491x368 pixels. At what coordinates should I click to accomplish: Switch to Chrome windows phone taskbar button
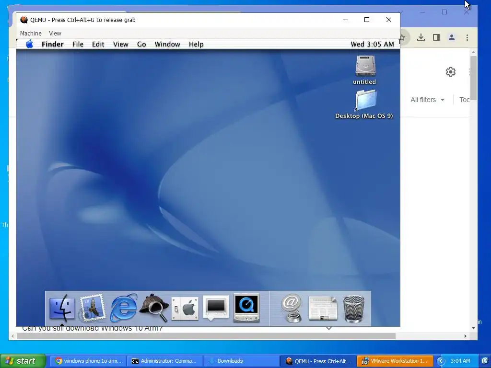tap(88, 361)
